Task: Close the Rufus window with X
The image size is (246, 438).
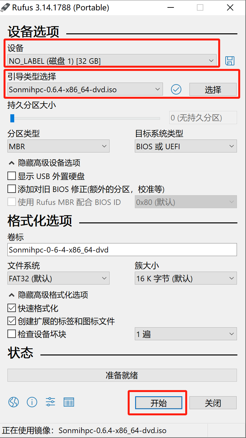Action: pyautogui.click(x=230, y=7)
